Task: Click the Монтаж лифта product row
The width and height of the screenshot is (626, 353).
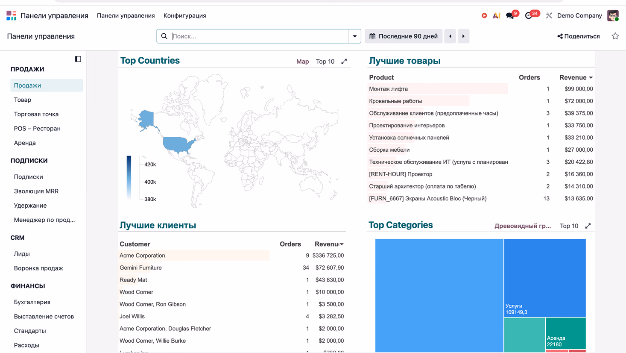Action: [481, 89]
